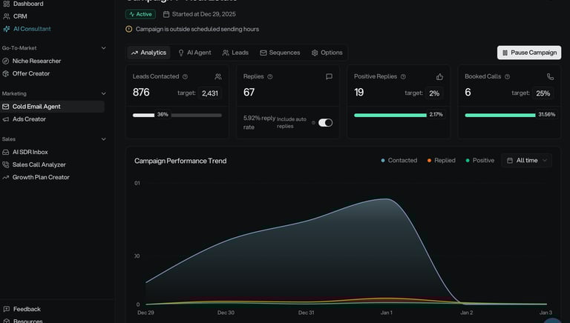
Task: Switch to the Sequences tab
Action: (280, 53)
